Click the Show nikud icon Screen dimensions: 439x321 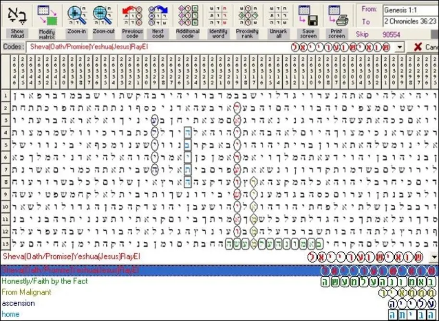pos(17,14)
